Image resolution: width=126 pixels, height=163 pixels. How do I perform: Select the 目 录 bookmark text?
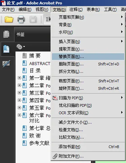[x=35, y=70]
